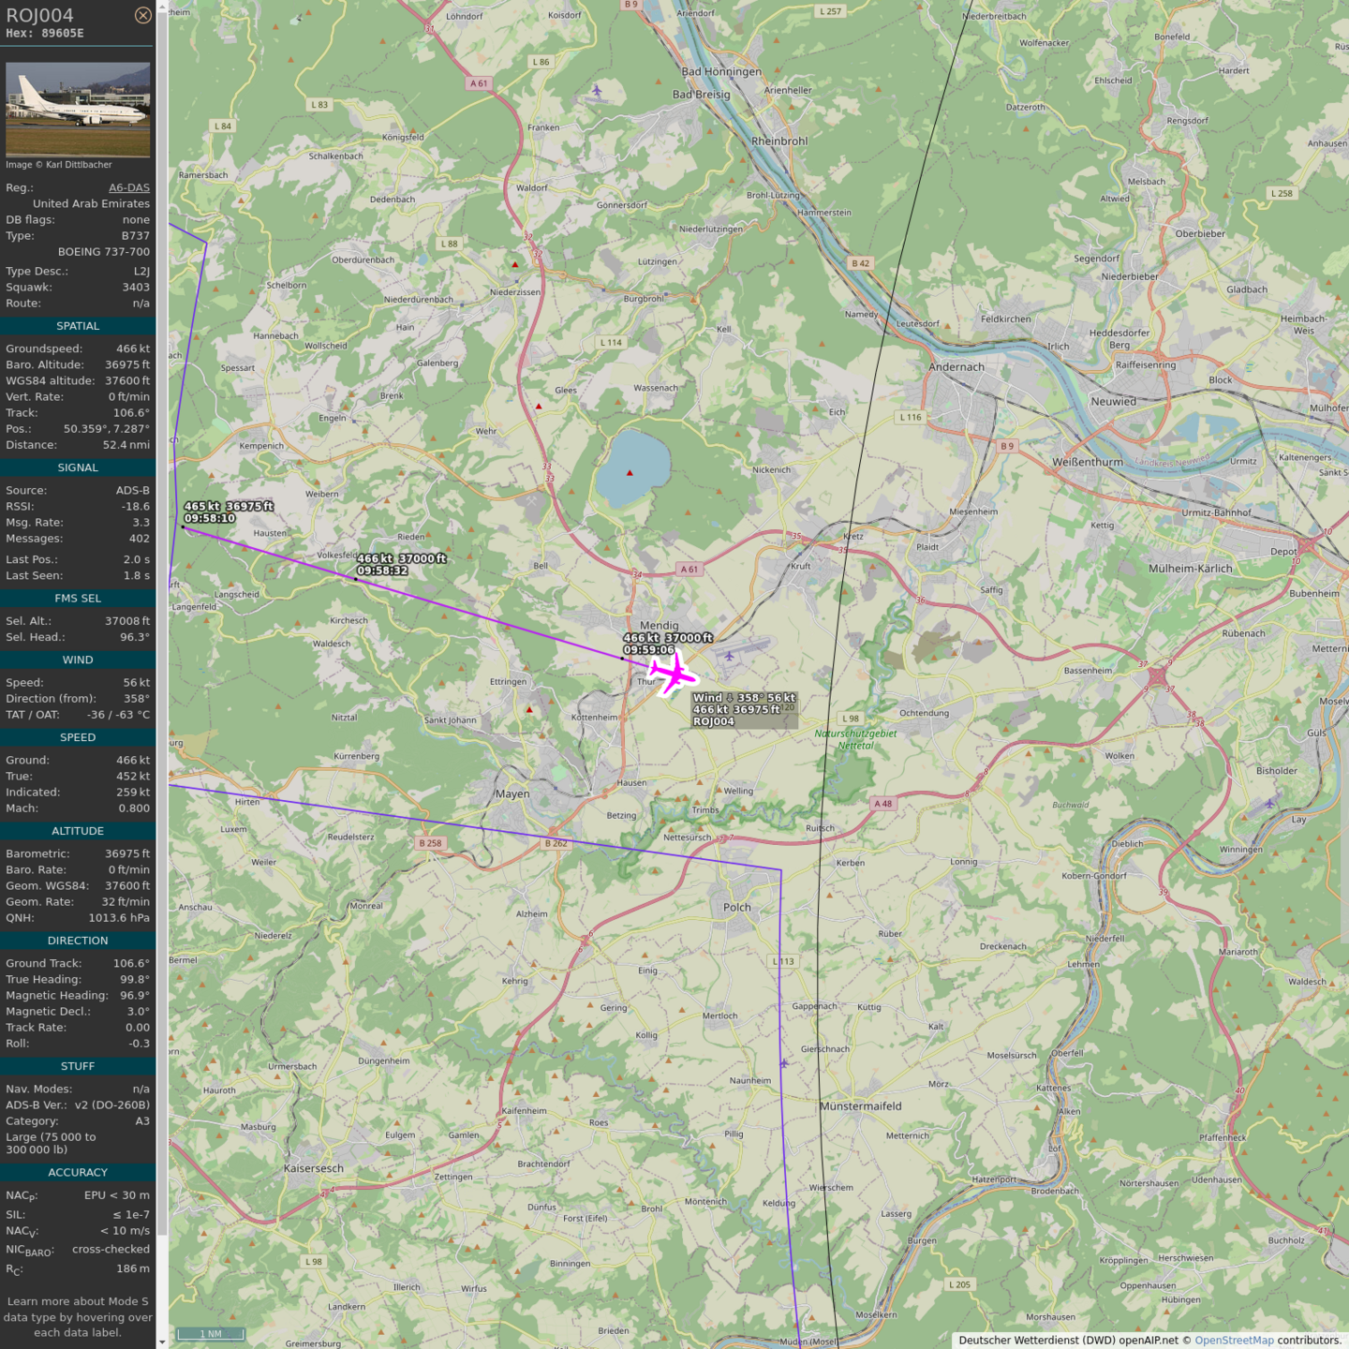Close the ROJ004 aircraft info panel

tap(142, 15)
